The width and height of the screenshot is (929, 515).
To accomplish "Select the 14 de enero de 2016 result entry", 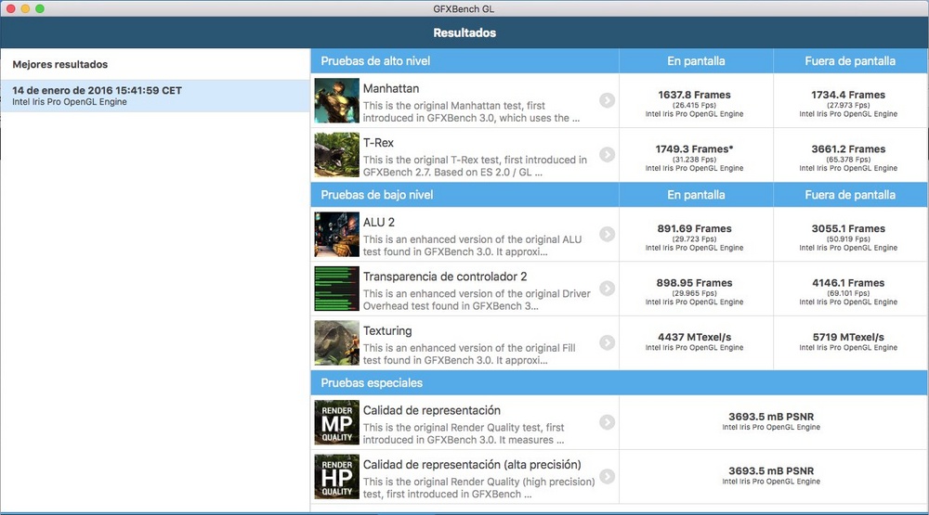I will click(x=154, y=96).
